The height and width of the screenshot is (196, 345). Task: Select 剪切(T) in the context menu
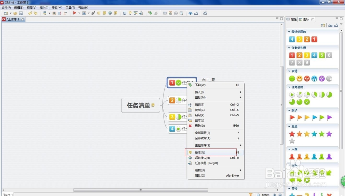(x=215, y=105)
